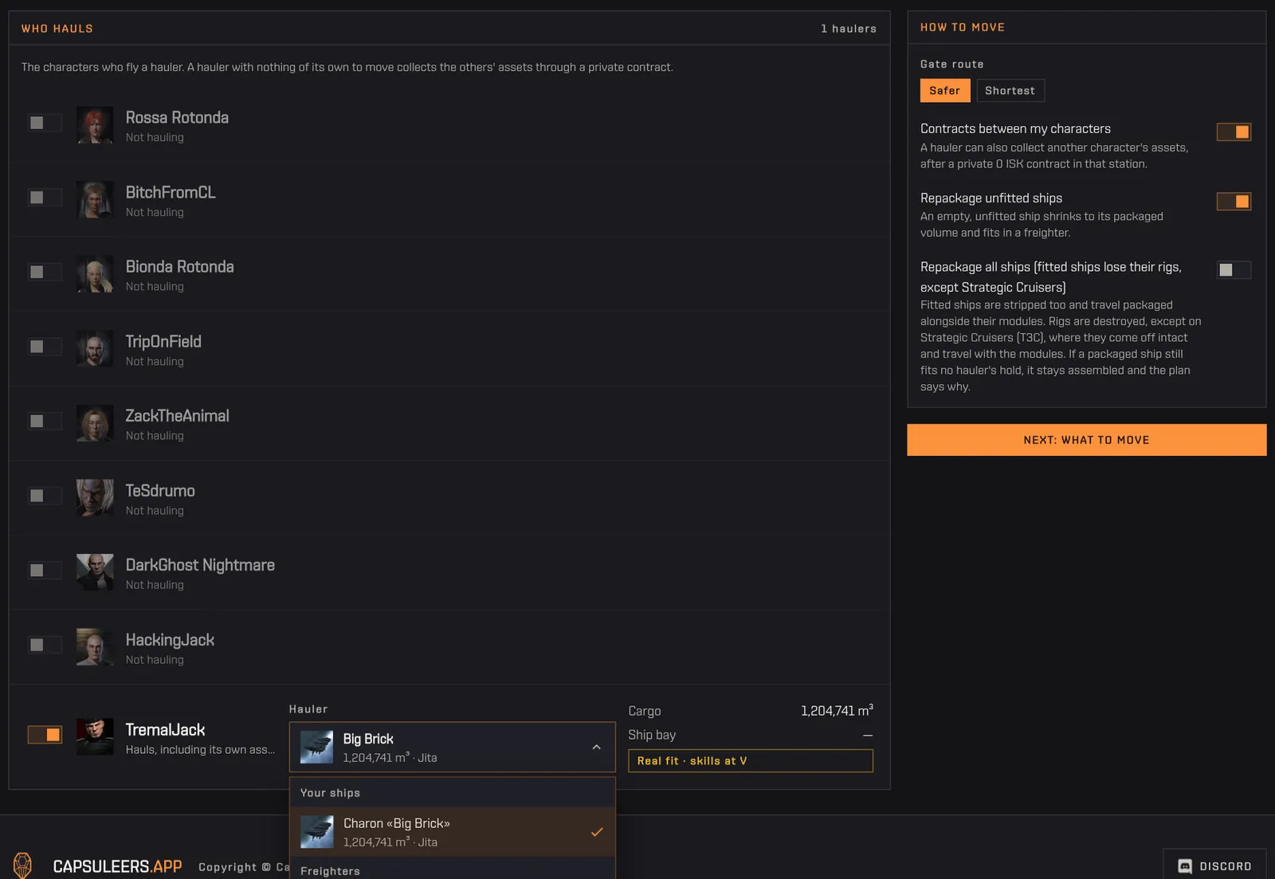
Task: Click the Capsuleers.app logo icon in footer
Action: tap(22, 865)
